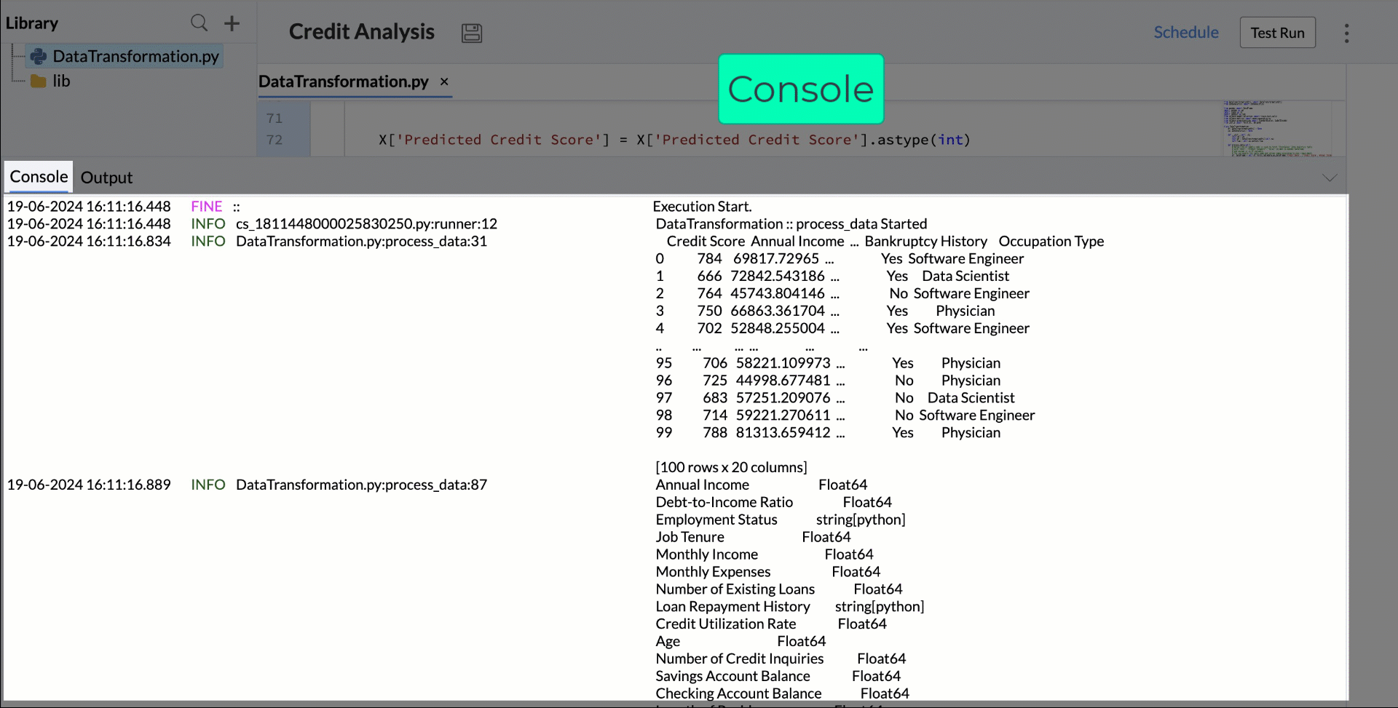The height and width of the screenshot is (708, 1398).
Task: Open the lib folder in the Library tree
Action: (61, 80)
